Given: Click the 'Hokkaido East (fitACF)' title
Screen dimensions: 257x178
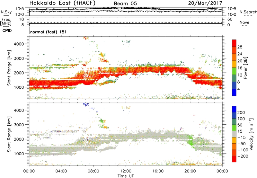Looking at the screenshot, I should 62,3.
